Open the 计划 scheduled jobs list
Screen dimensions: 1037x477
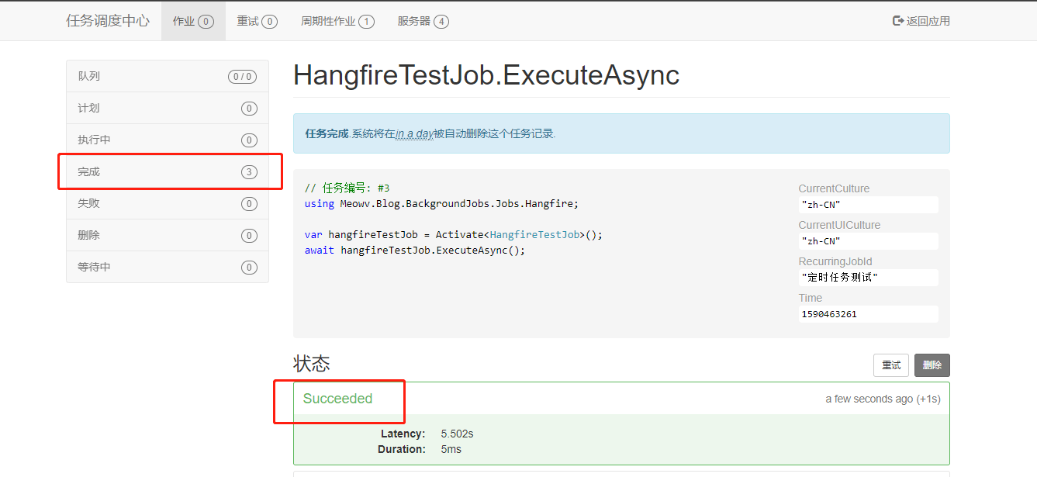[x=167, y=108]
